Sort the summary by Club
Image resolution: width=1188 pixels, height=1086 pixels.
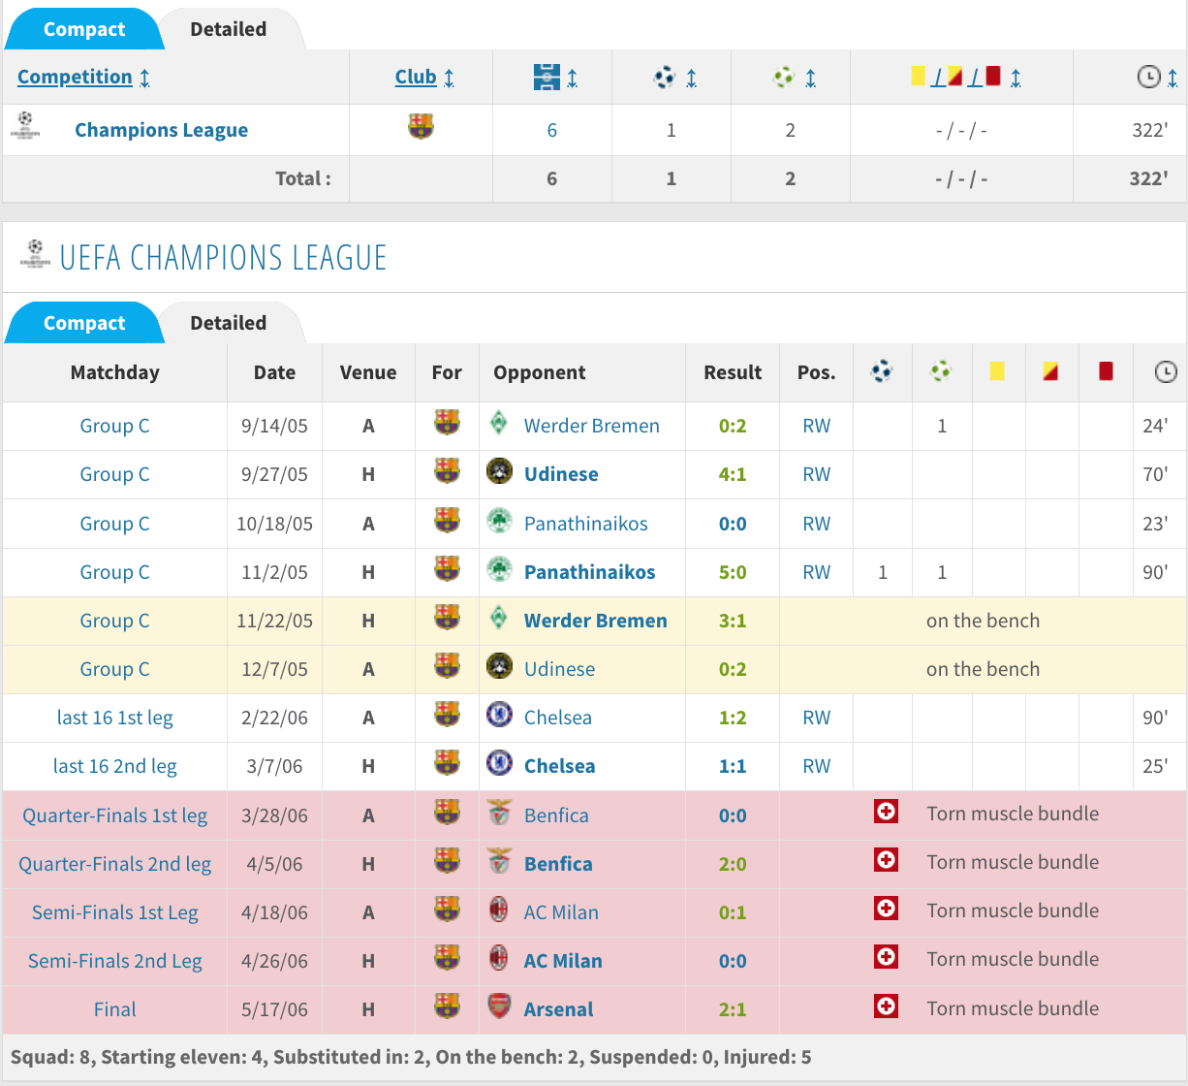(x=416, y=77)
